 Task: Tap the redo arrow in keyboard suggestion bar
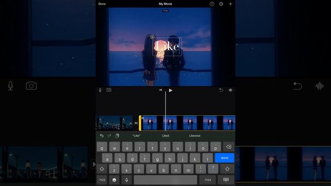tap(109, 135)
